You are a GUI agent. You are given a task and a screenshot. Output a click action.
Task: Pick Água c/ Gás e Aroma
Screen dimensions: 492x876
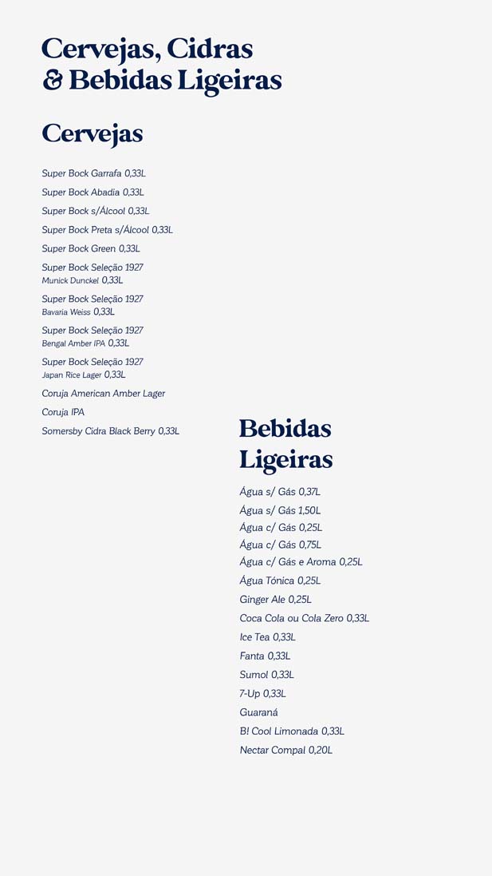(301, 562)
